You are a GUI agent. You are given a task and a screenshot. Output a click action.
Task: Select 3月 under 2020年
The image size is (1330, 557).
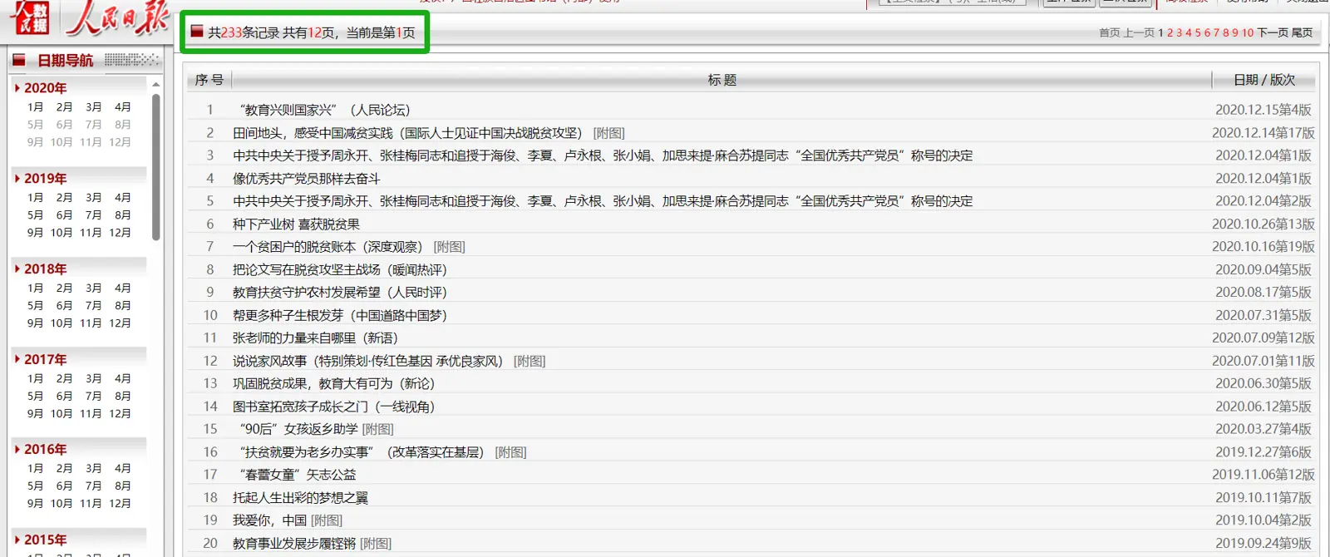(93, 107)
